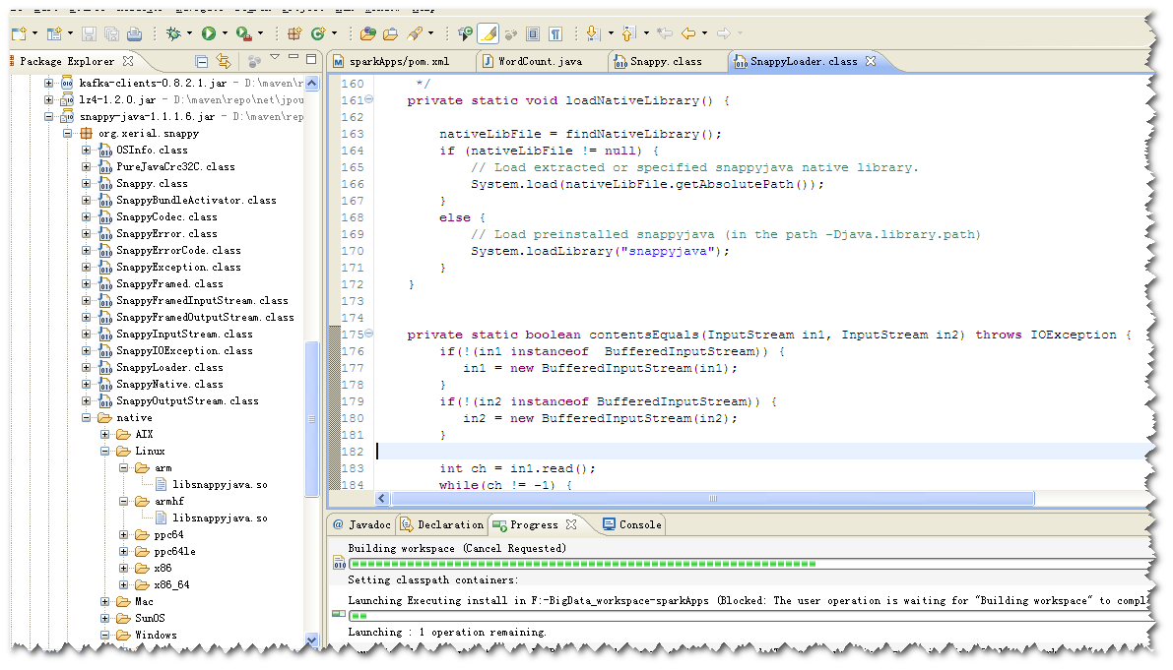The height and width of the screenshot is (670, 1173).
Task: Toggle Link with Editor in Package Explorer
Action: [x=224, y=61]
